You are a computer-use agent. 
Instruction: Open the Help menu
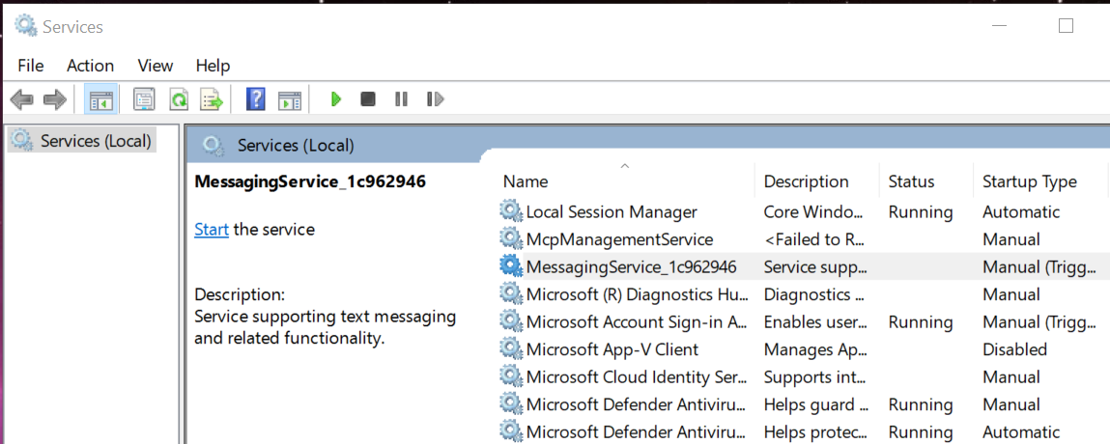[x=213, y=66]
